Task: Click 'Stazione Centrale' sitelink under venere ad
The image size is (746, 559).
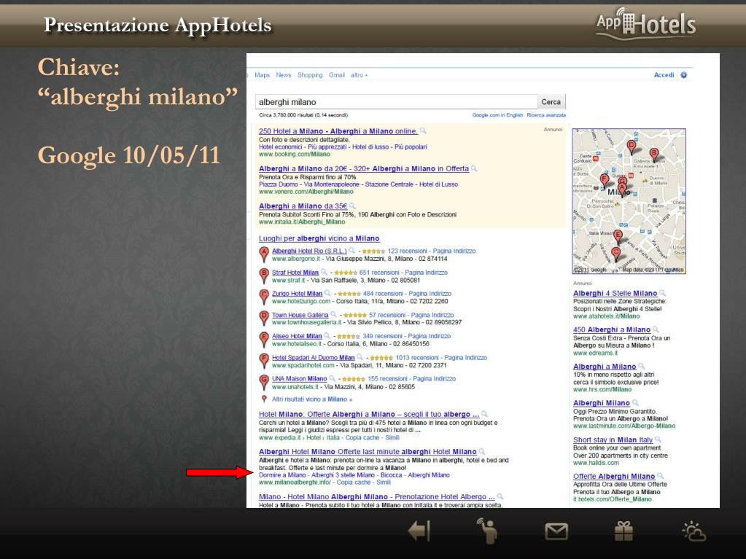Action: tap(389, 184)
